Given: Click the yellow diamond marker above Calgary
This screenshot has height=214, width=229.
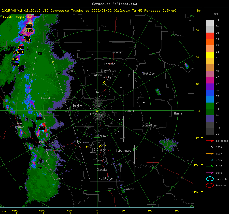Looking at the screenshot, I should pyautogui.click(x=101, y=147).
